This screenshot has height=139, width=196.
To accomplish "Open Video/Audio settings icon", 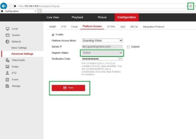I will click(x=7, y=60).
